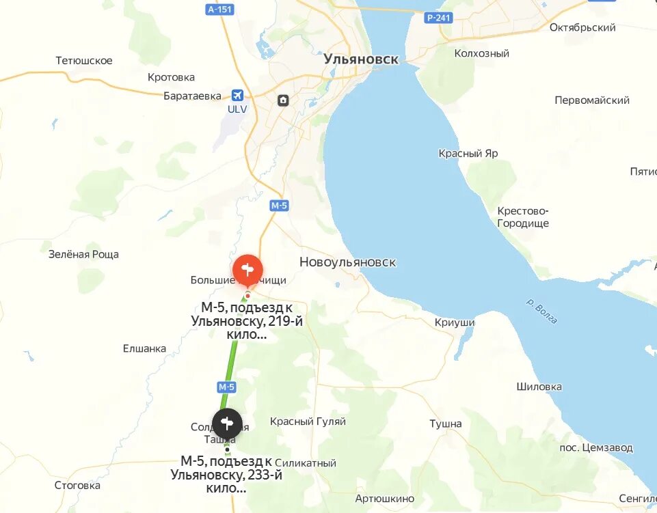Select the Баратаевка settlement label

coord(192,96)
